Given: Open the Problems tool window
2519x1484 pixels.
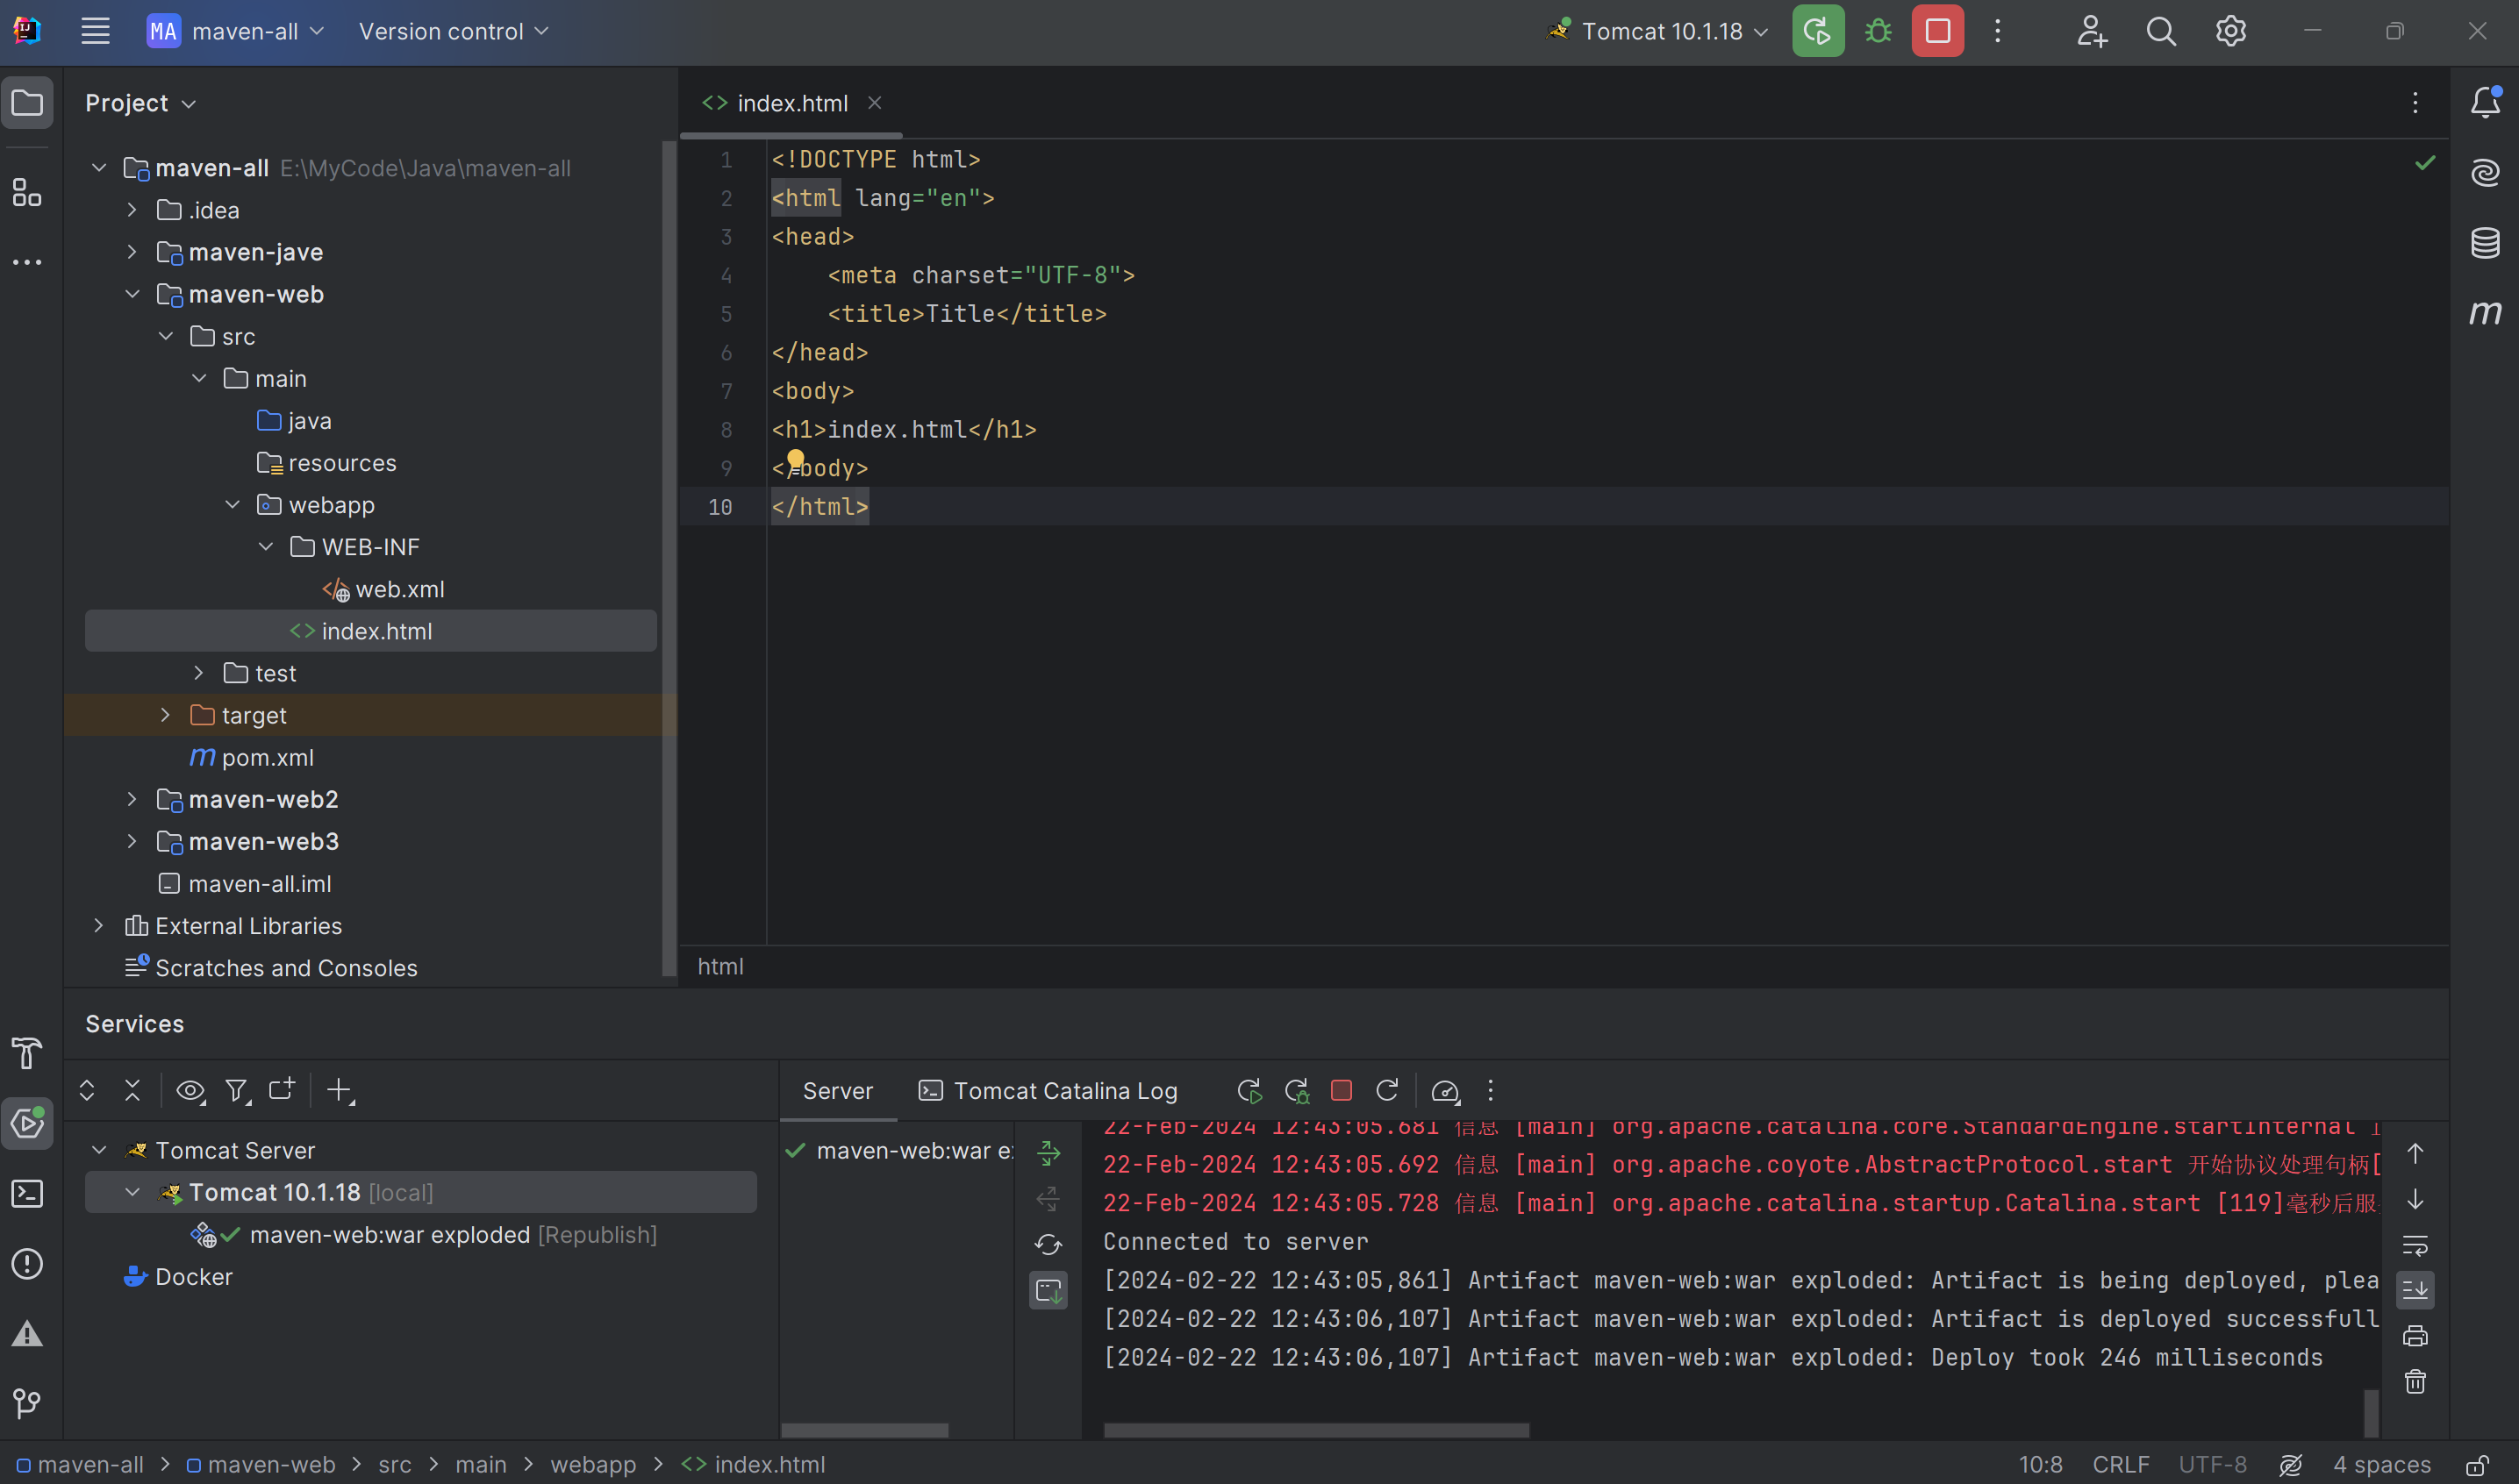Looking at the screenshot, I should (x=27, y=1263).
